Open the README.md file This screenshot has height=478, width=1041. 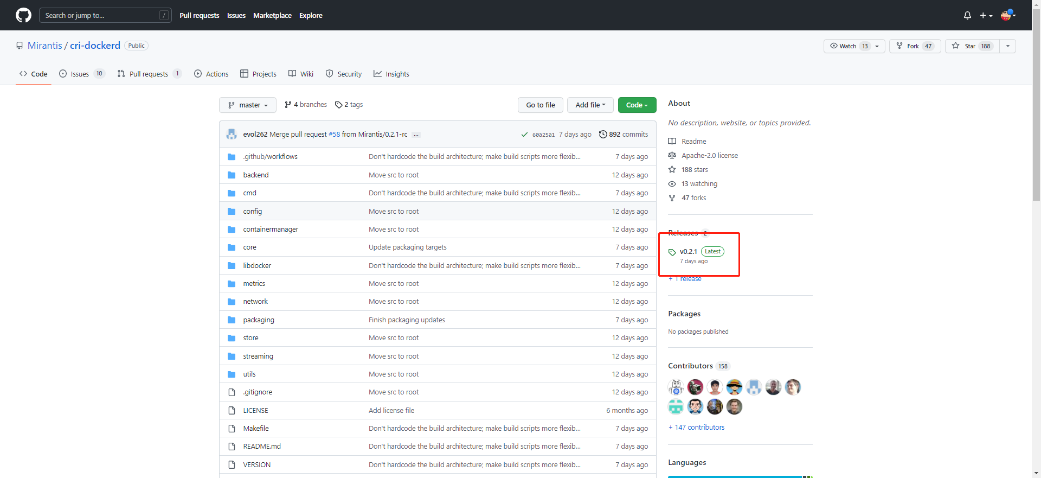tap(262, 447)
